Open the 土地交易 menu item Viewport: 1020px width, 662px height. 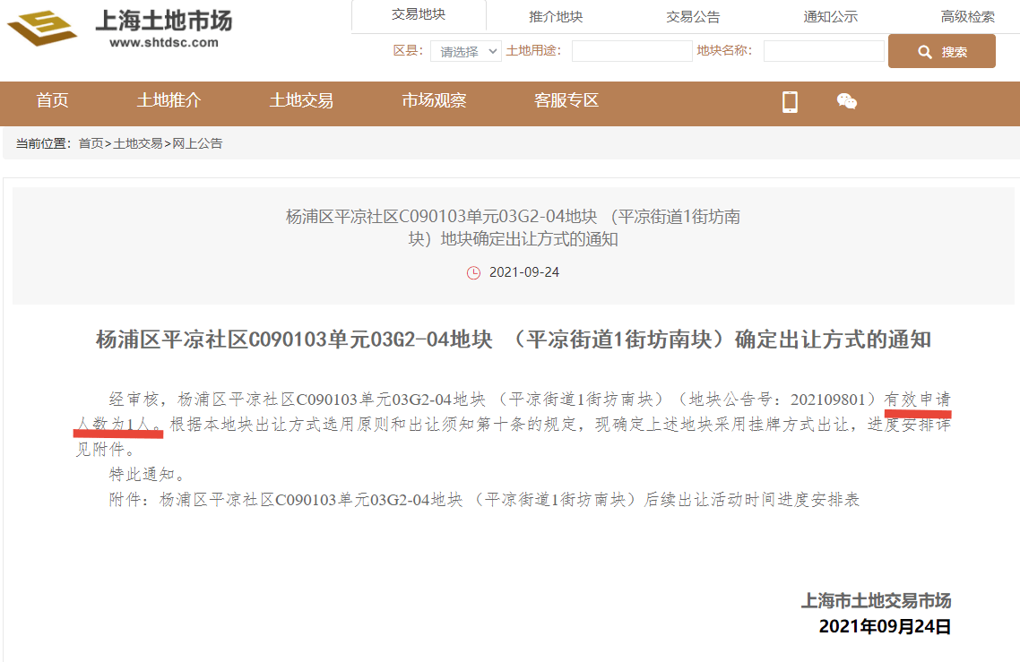pyautogui.click(x=301, y=100)
